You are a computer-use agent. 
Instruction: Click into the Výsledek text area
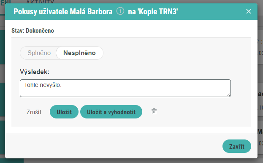click(125, 88)
